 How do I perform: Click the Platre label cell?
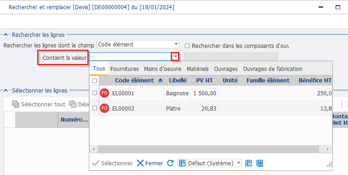[177, 109]
